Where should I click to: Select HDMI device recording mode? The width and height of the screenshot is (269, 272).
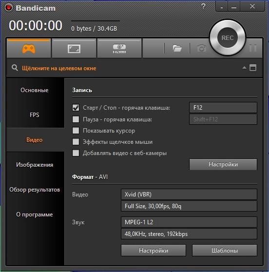click(x=119, y=49)
